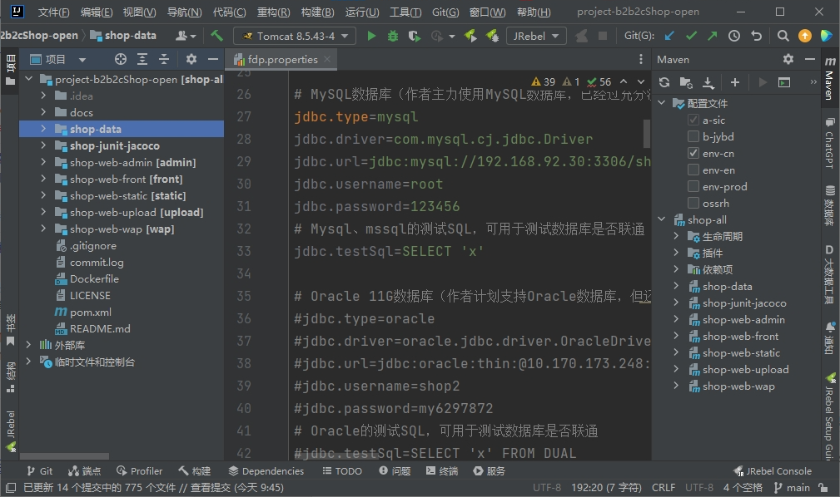Open the 工具(T) tools menu

click(405, 12)
